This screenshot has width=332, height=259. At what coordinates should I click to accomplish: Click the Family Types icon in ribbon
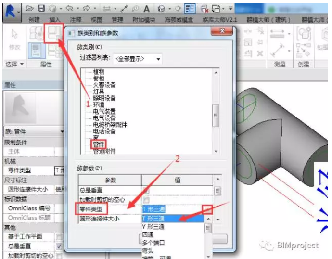click(x=54, y=51)
